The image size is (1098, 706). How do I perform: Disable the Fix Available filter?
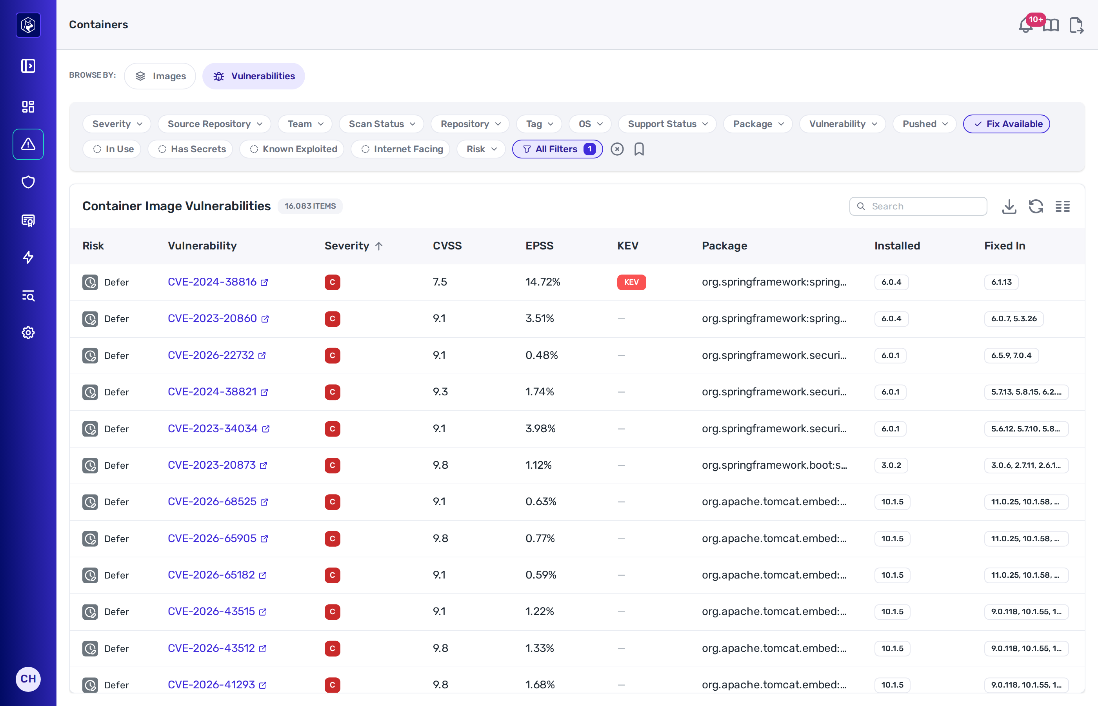1006,124
